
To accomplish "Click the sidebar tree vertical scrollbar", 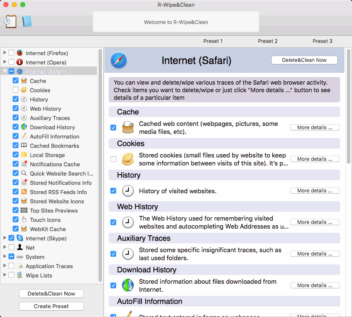I will coord(100,165).
